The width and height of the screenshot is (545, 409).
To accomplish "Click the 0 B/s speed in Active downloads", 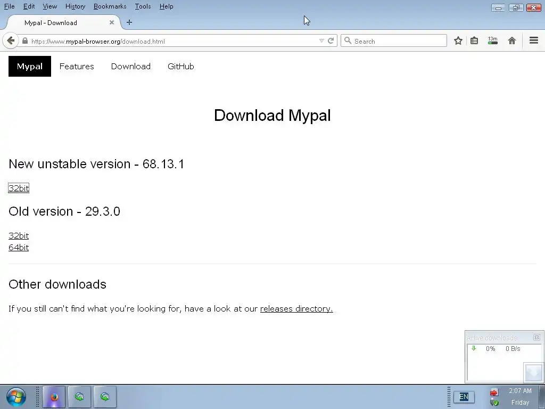I will click(513, 348).
